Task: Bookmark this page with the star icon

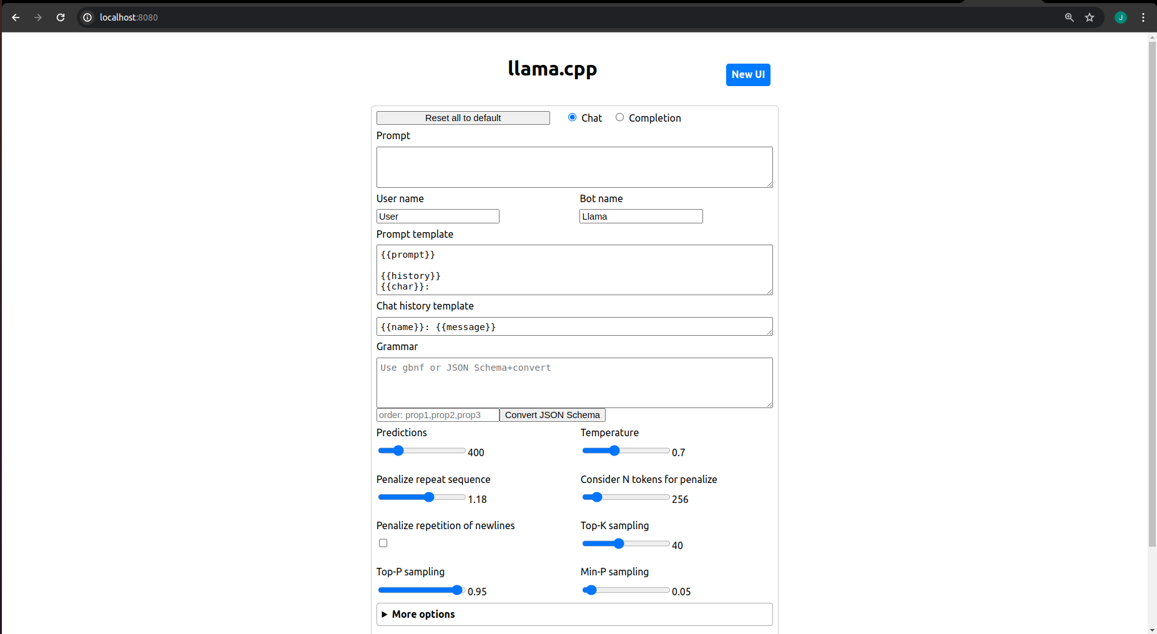Action: click(x=1090, y=17)
